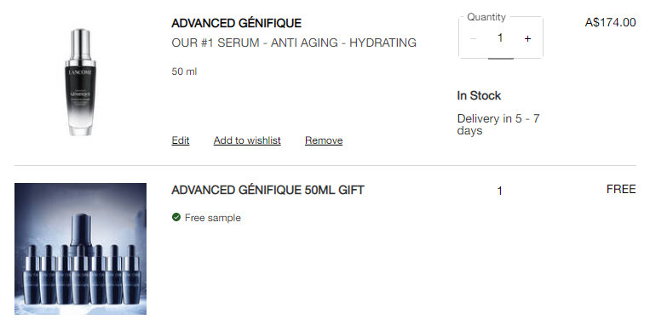This screenshot has height=331, width=650.
Task: Click the Advanced Génifique 50ML Gift title
Action: pos(267,190)
